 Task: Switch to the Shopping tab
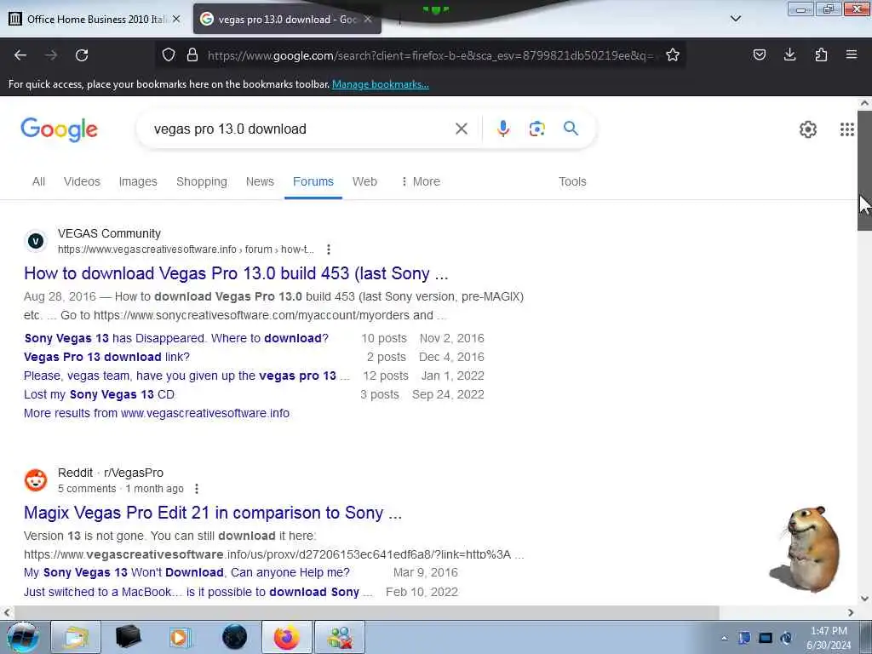click(202, 182)
